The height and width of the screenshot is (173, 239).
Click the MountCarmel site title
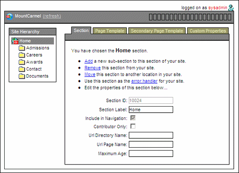pos(28,16)
